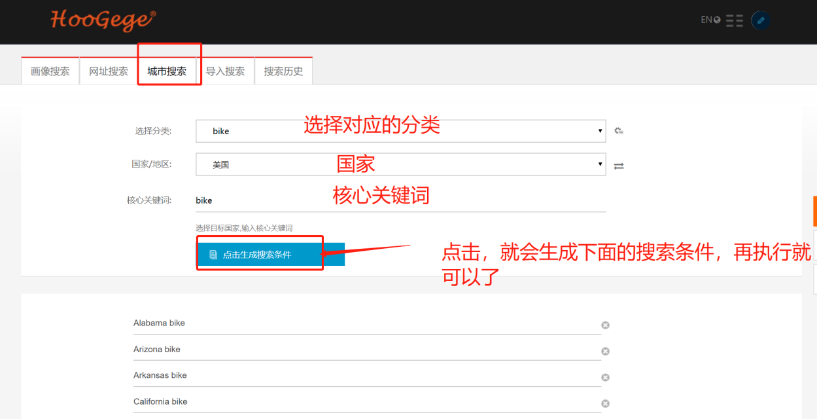View the 搜索历史 tab
This screenshot has width=817, height=419.
click(283, 71)
